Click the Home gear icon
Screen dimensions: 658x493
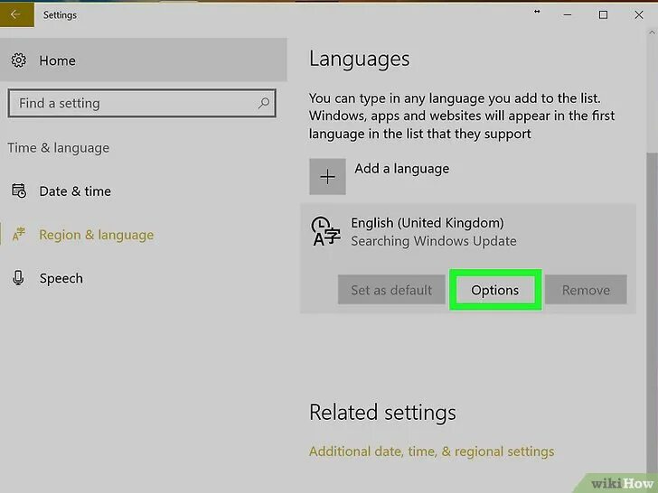[x=18, y=60]
